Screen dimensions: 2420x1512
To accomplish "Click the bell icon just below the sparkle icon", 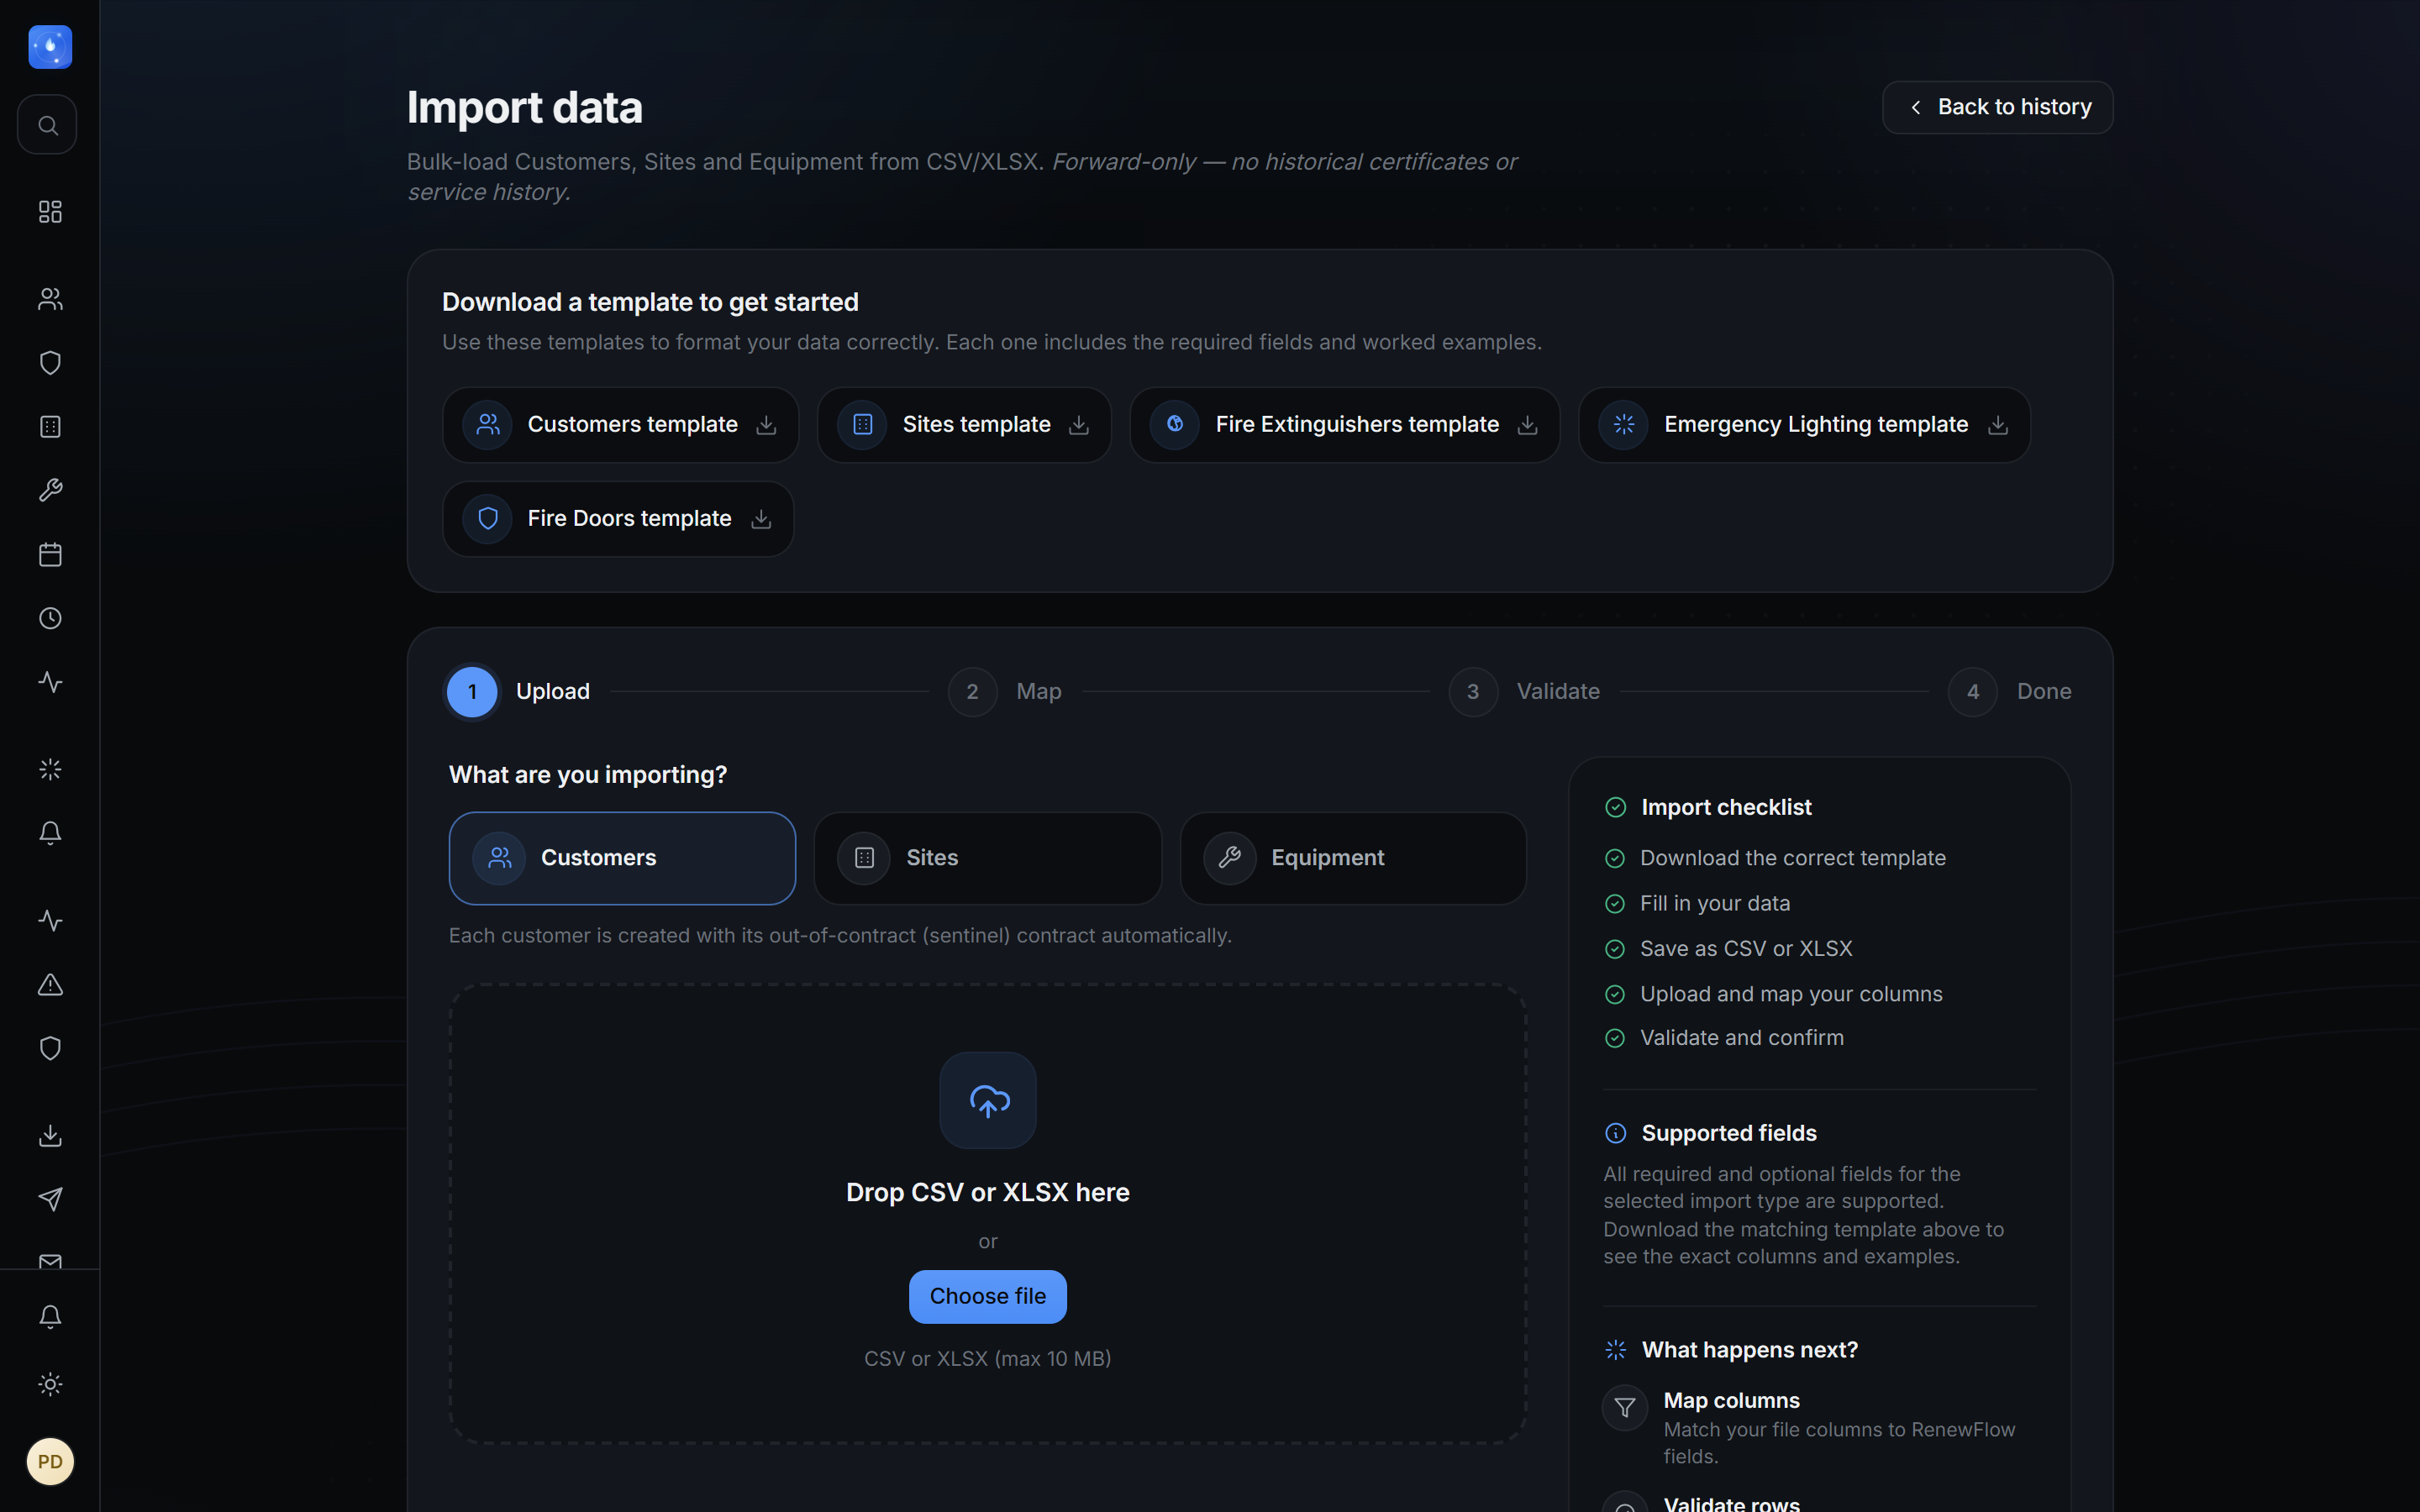I will point(50,833).
